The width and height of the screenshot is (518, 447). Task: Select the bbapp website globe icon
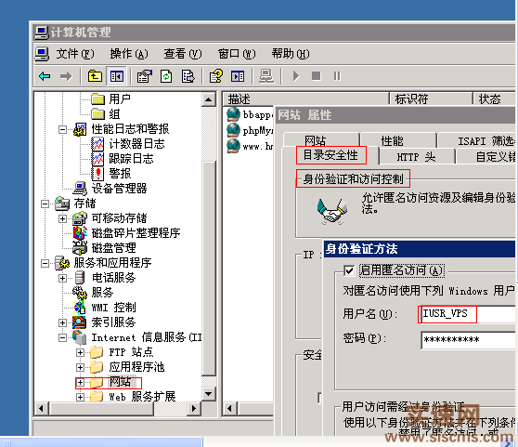[233, 114]
